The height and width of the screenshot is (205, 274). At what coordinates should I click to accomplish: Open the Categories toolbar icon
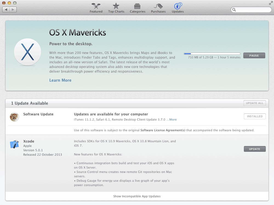(x=138, y=6)
